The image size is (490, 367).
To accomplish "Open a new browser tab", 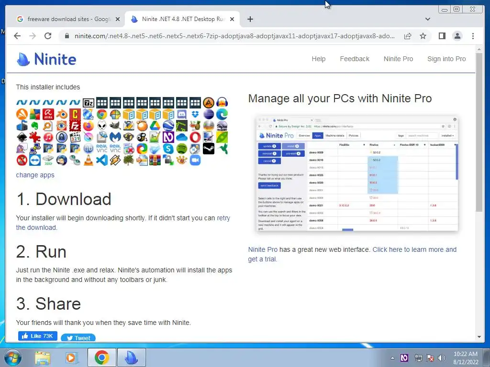I will click(250, 19).
